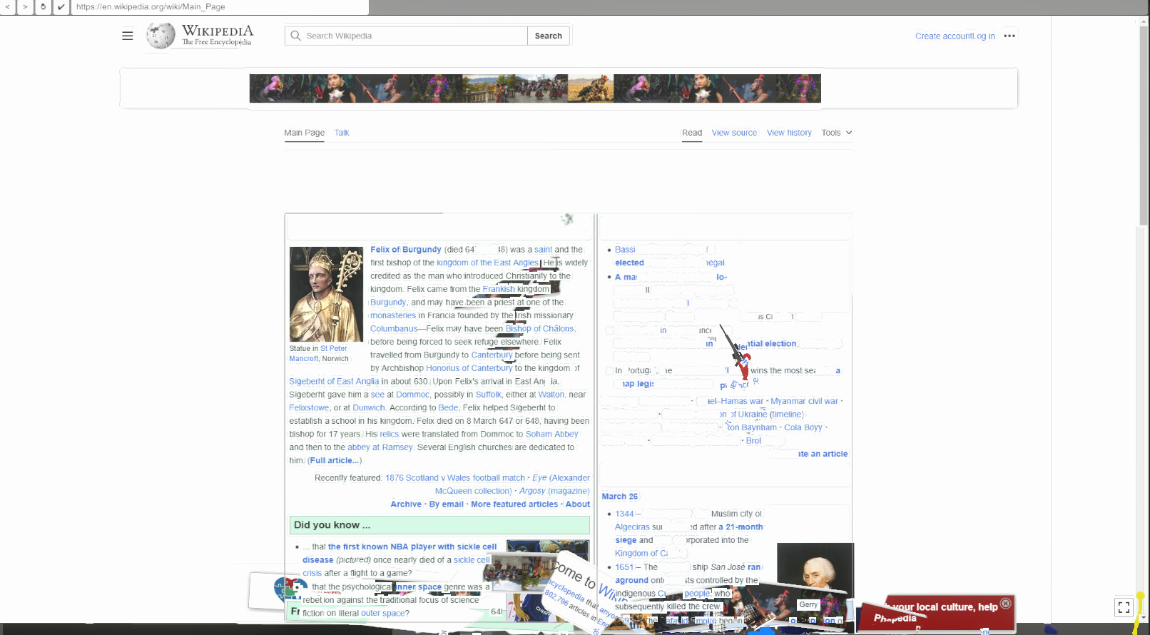1150x635 pixels.
Task: Click the scrollbar down arrow
Action: point(1144,617)
